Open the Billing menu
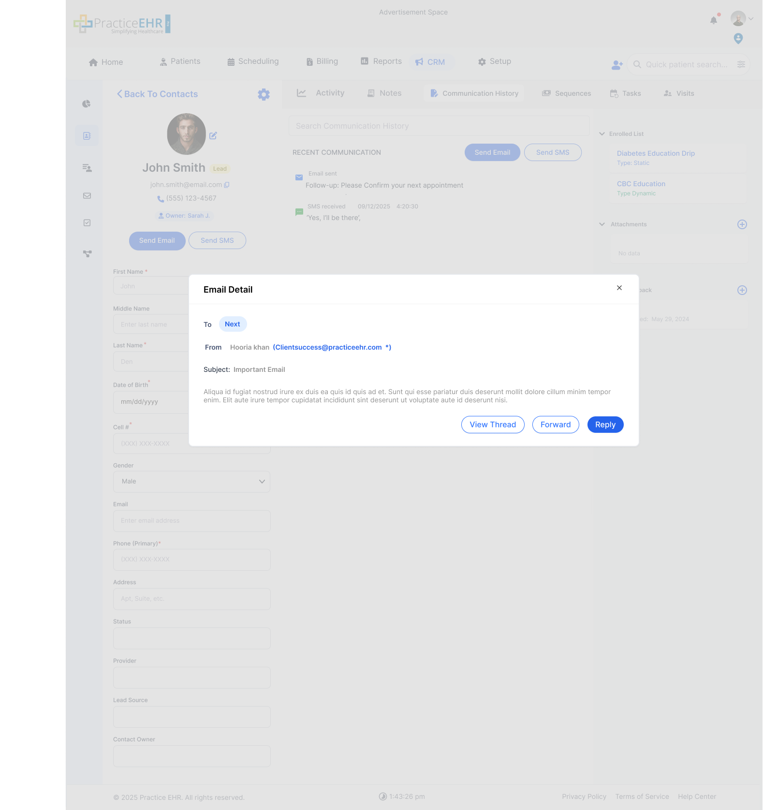Screen dimensions: 763x810 click(x=322, y=61)
